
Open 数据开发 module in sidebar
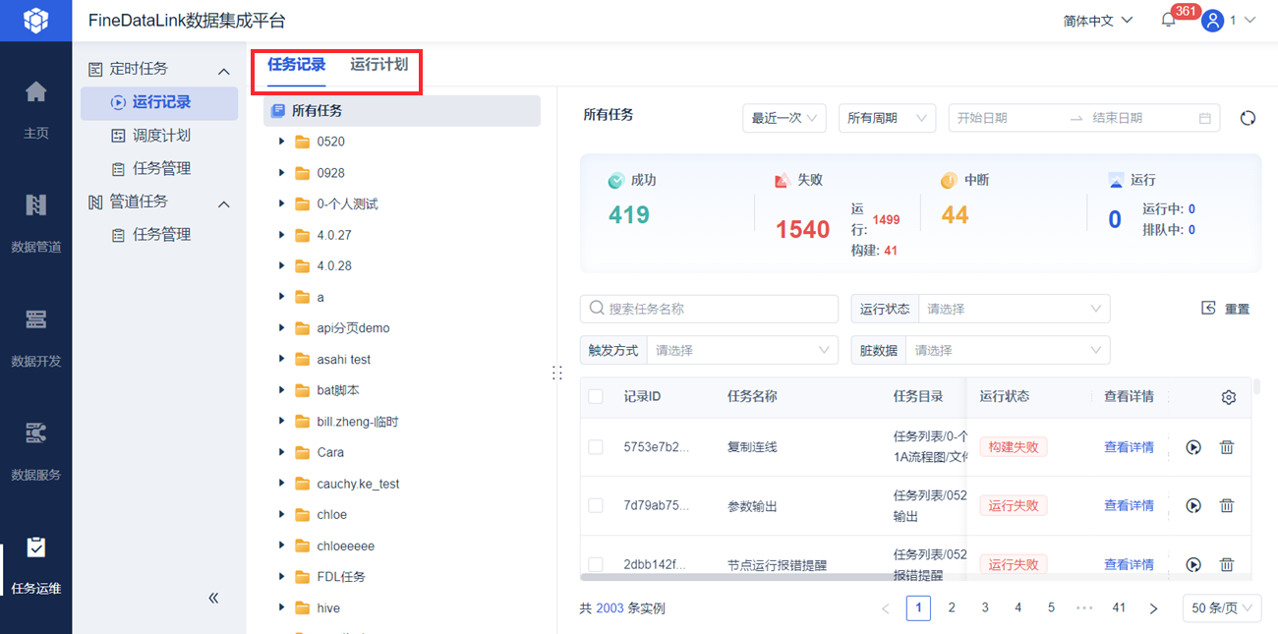(x=35, y=336)
